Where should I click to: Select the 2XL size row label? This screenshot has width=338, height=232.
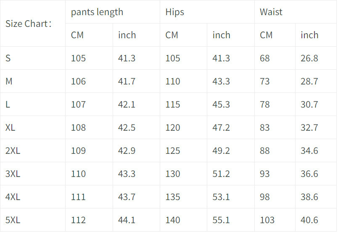click(13, 150)
